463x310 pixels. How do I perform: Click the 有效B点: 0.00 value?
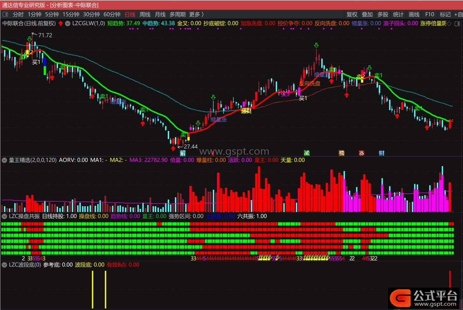[x=123, y=265]
